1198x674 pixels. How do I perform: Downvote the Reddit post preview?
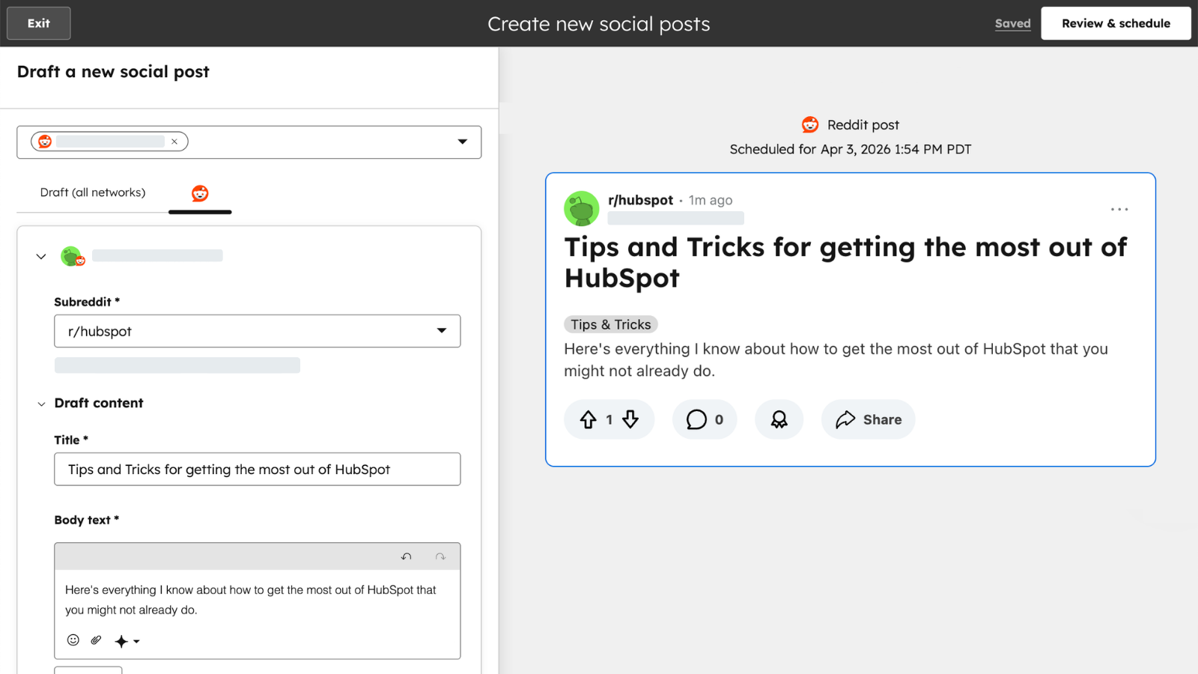point(628,419)
